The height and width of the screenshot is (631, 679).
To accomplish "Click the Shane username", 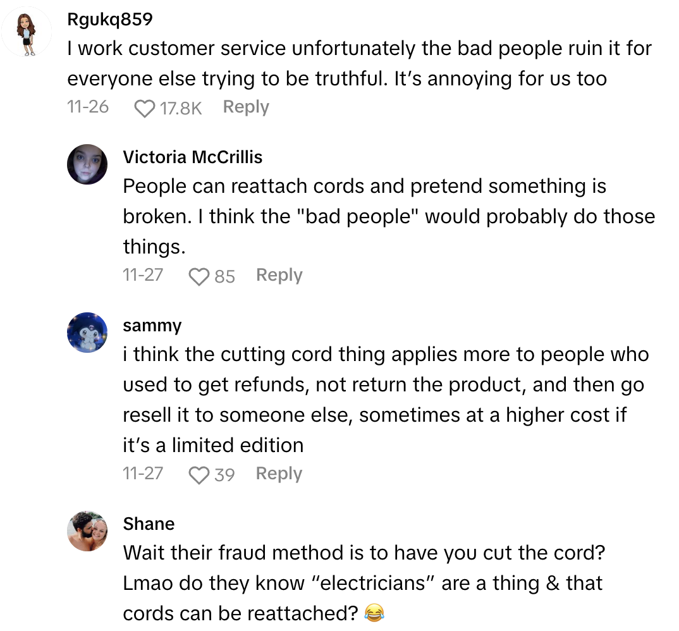I will pos(149,524).
